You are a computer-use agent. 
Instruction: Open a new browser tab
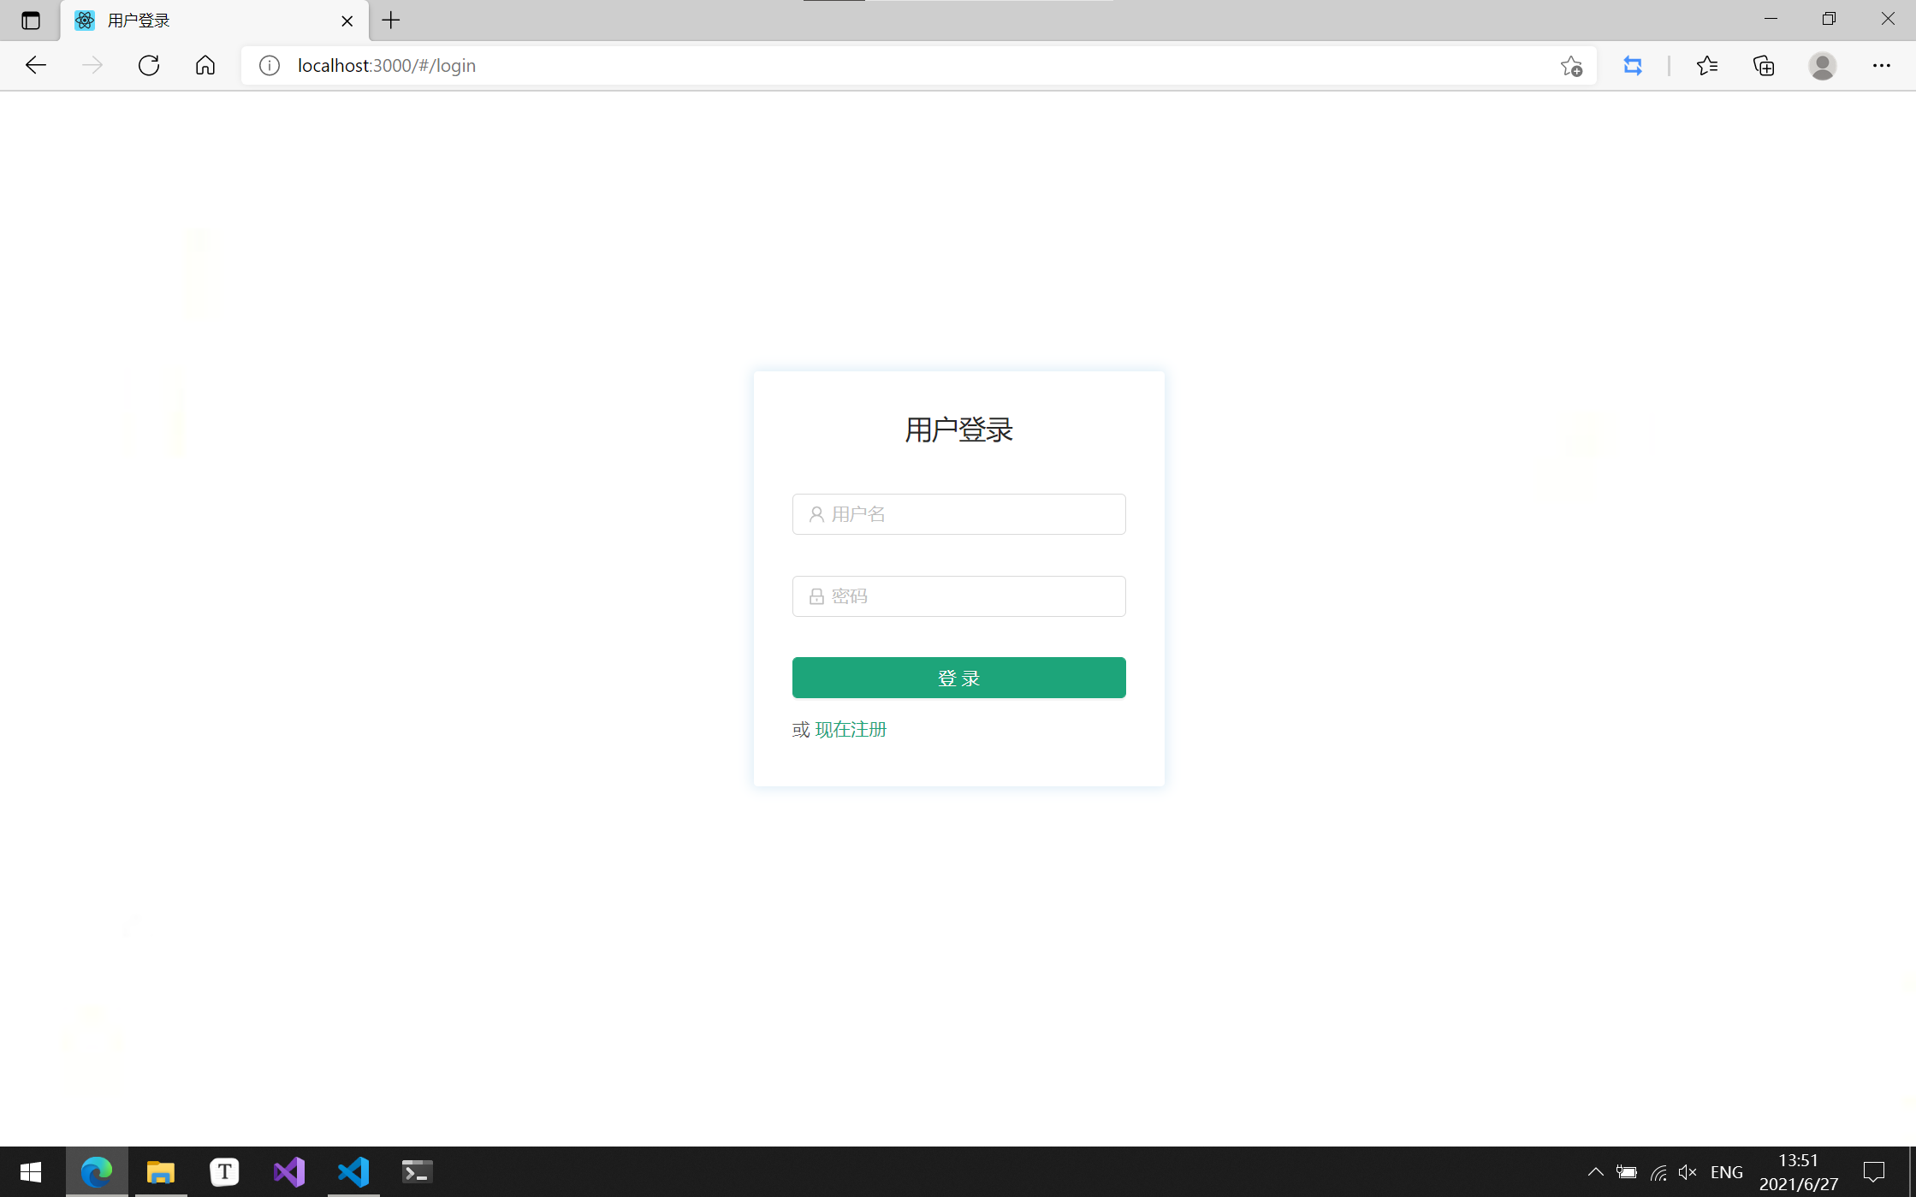[x=391, y=21]
